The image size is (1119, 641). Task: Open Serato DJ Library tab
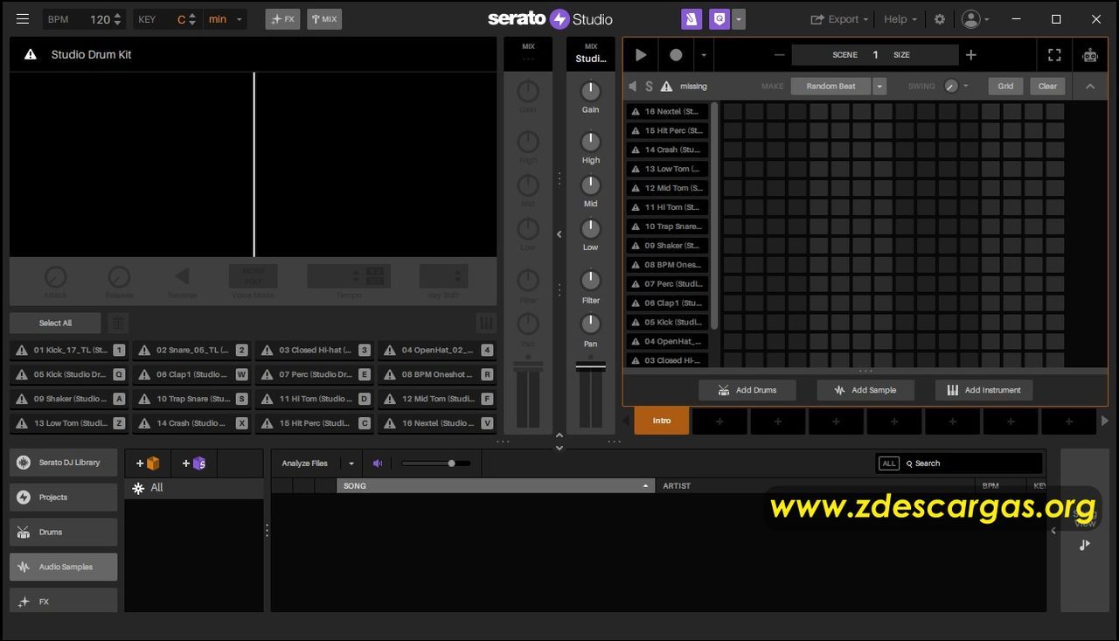pos(63,463)
